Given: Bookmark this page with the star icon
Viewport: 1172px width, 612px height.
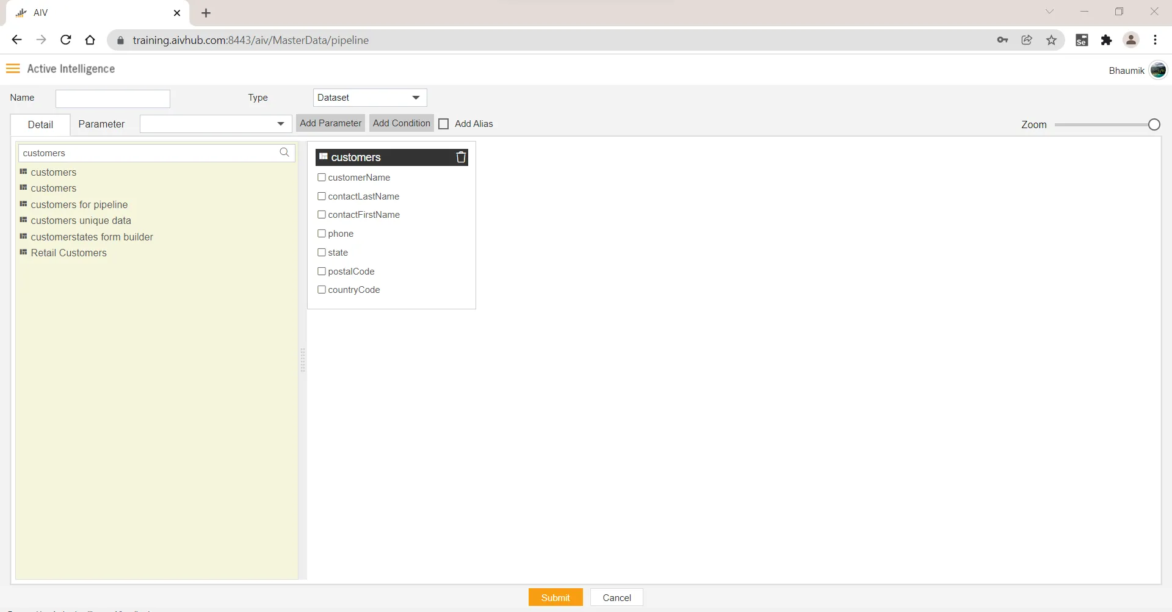Looking at the screenshot, I should pos(1051,40).
